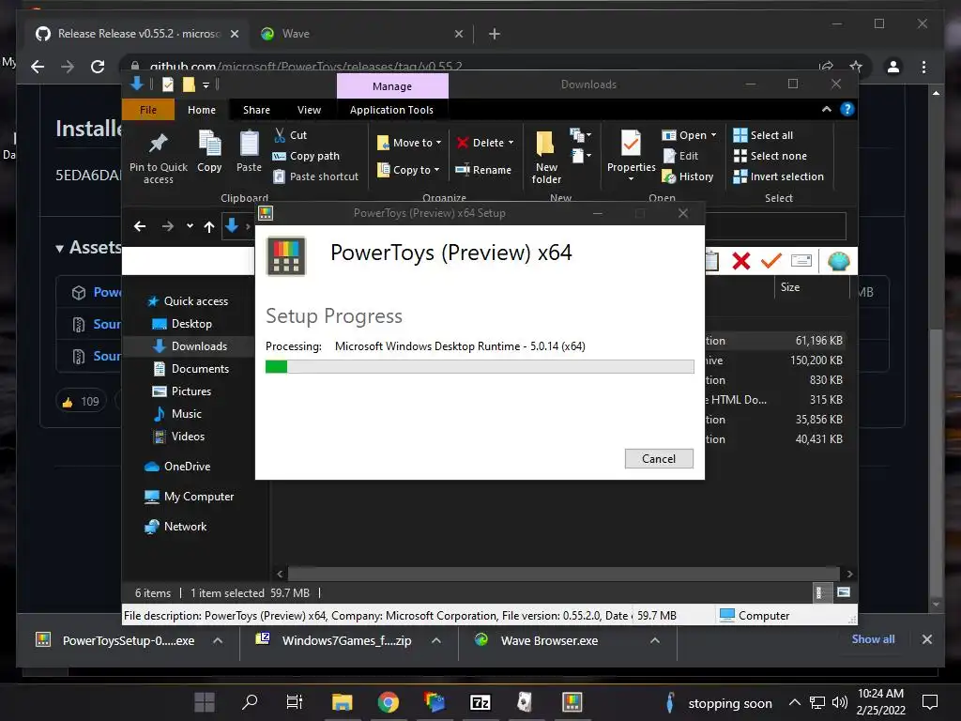Switch to the Home ribbon tab
The height and width of the screenshot is (721, 961).
(x=202, y=110)
